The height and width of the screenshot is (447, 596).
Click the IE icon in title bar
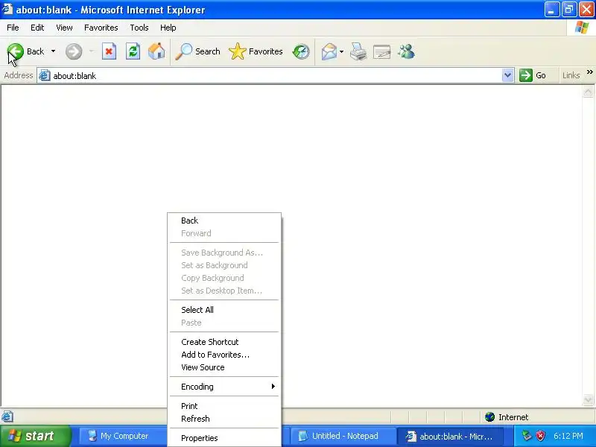click(7, 9)
